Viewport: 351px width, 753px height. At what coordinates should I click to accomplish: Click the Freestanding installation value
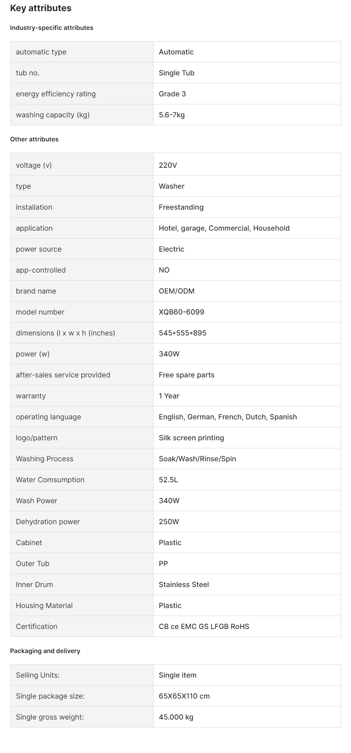point(181,207)
